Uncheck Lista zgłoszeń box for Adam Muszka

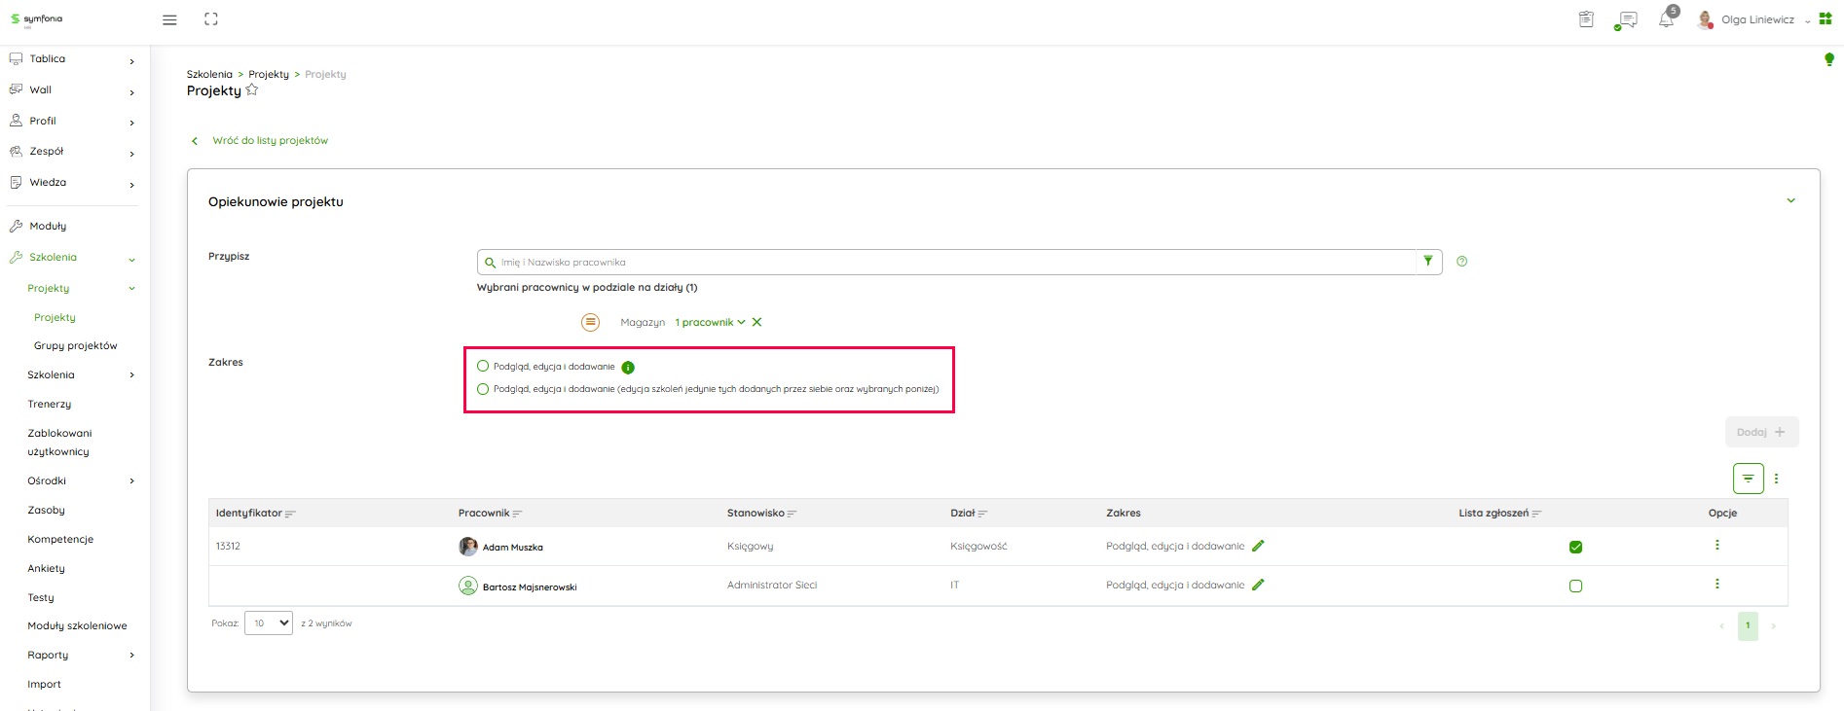[x=1575, y=547]
